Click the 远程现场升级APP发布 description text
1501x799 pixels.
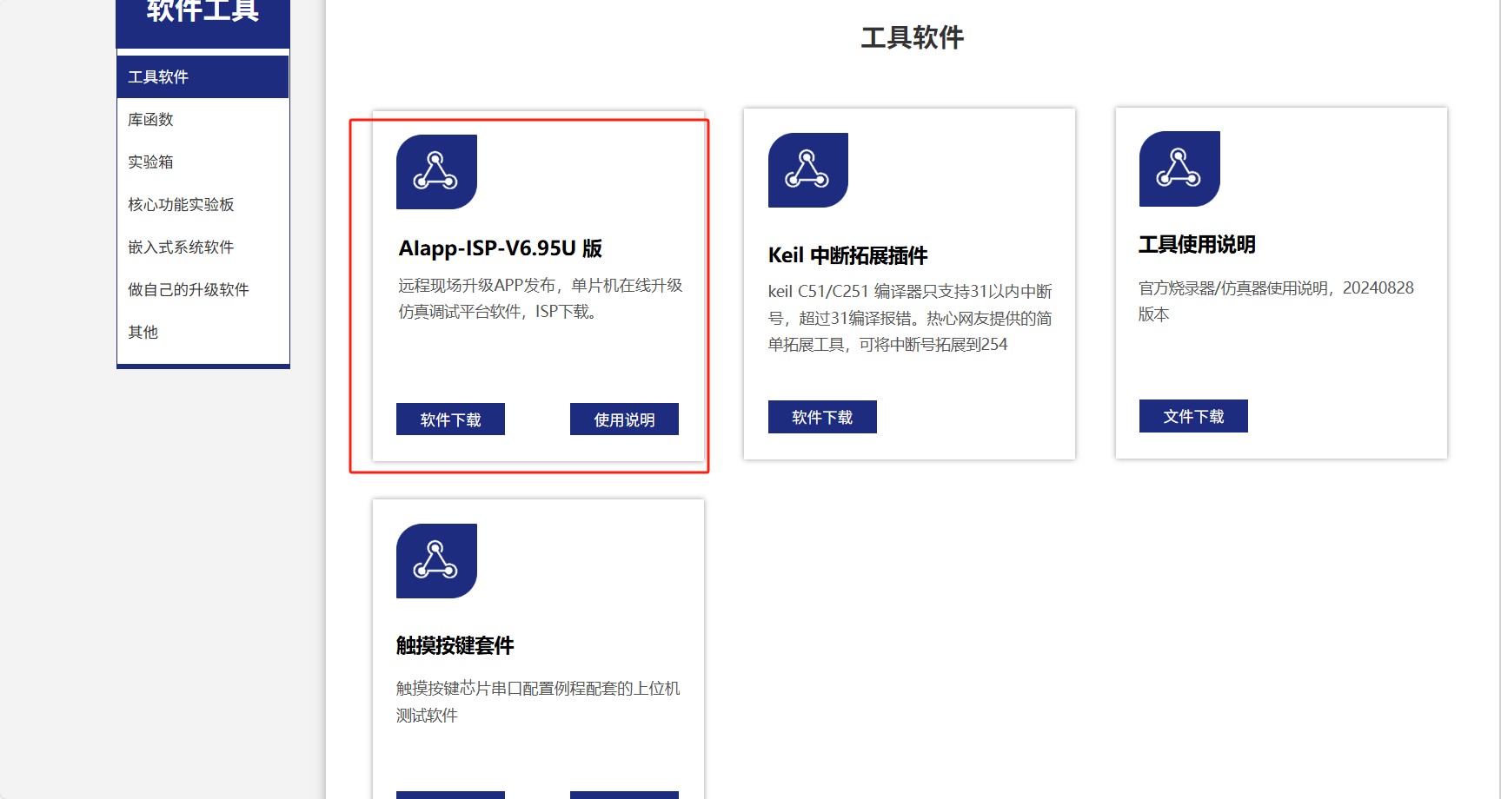click(541, 299)
